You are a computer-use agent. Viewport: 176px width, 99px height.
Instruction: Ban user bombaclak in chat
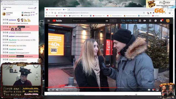[4, 20]
